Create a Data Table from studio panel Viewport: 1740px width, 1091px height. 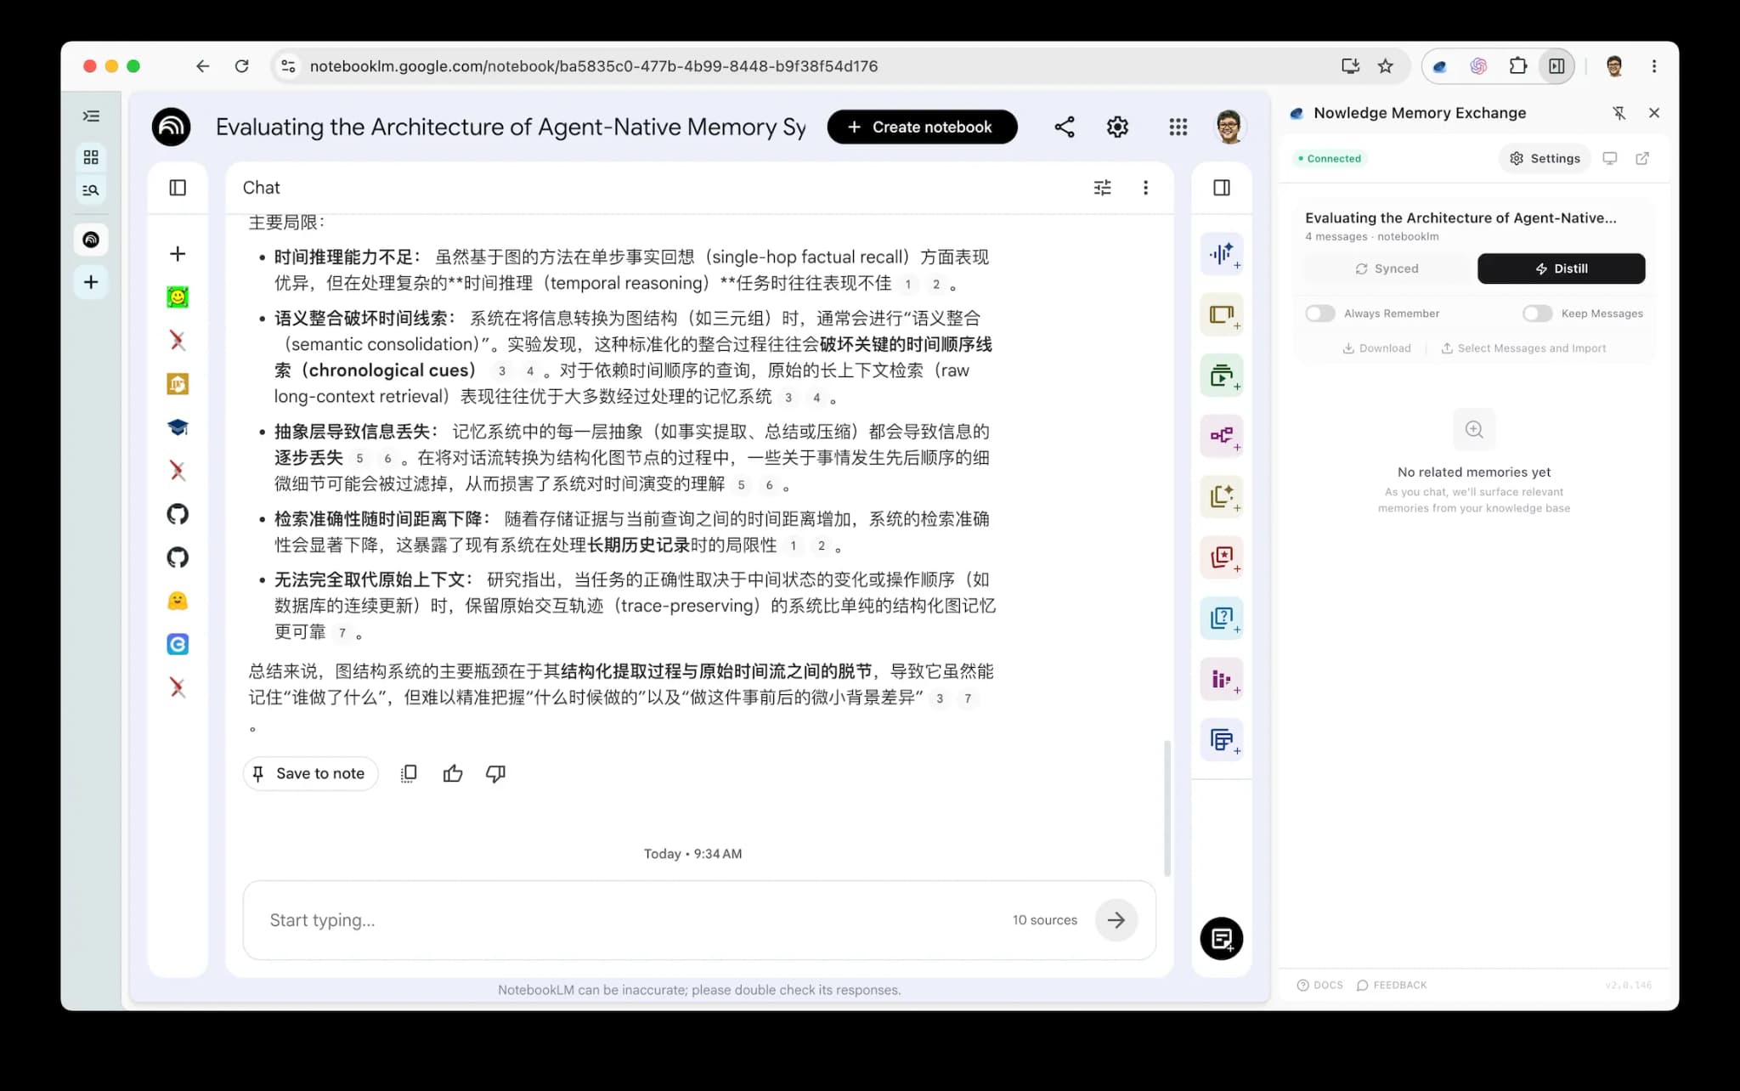(x=1221, y=740)
